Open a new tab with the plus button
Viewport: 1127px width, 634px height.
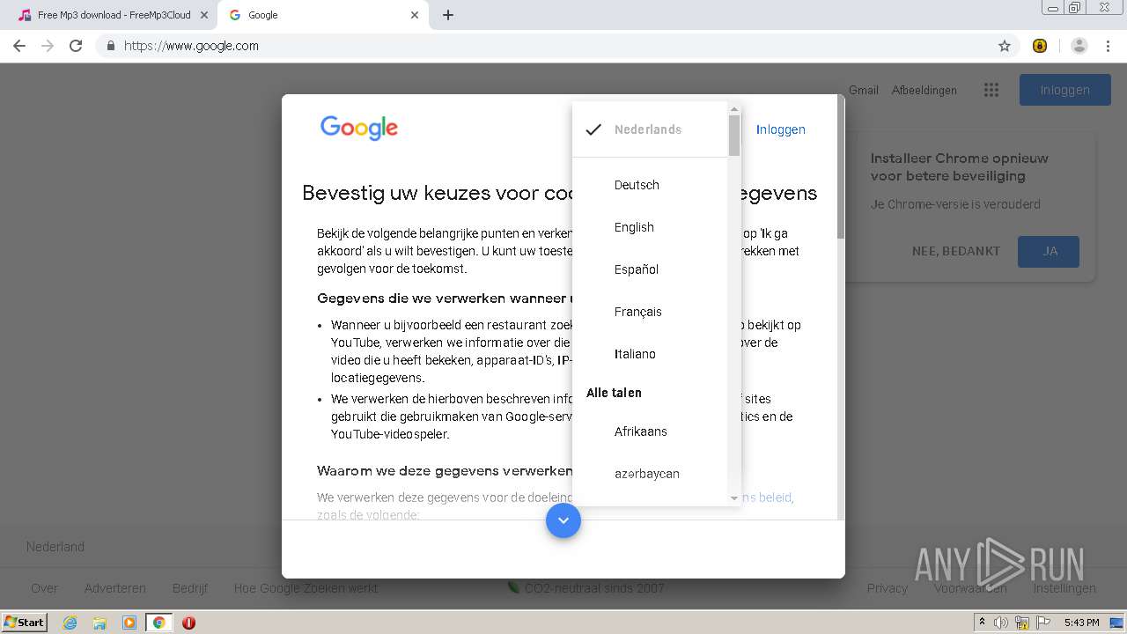(448, 15)
